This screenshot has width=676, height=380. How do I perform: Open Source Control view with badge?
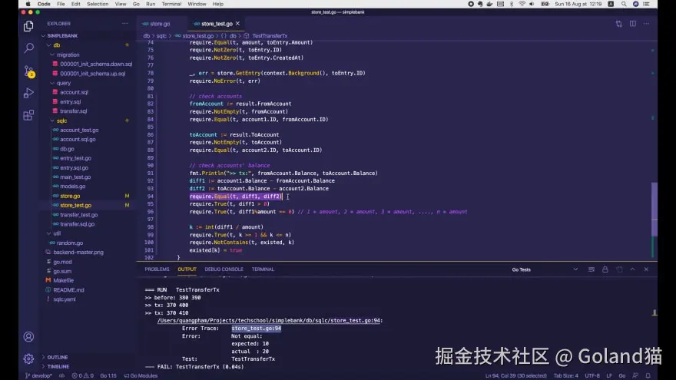29,71
